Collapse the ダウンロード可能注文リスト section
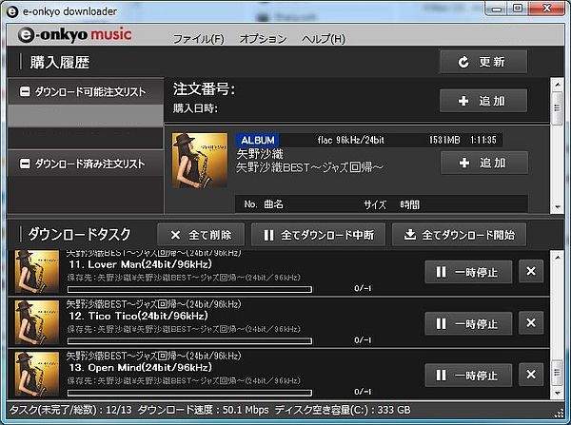571x425 pixels. coord(25,91)
